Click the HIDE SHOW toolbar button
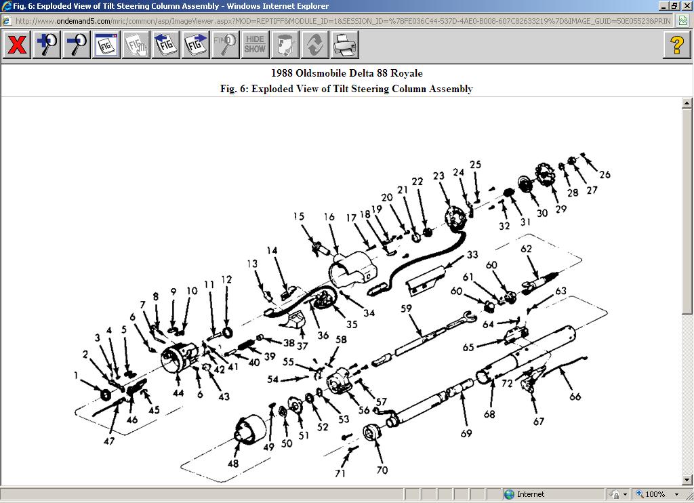The width and height of the screenshot is (694, 503). pyautogui.click(x=255, y=44)
